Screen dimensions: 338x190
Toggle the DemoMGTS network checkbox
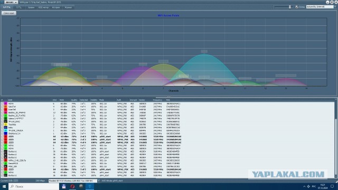(x=2, y=164)
